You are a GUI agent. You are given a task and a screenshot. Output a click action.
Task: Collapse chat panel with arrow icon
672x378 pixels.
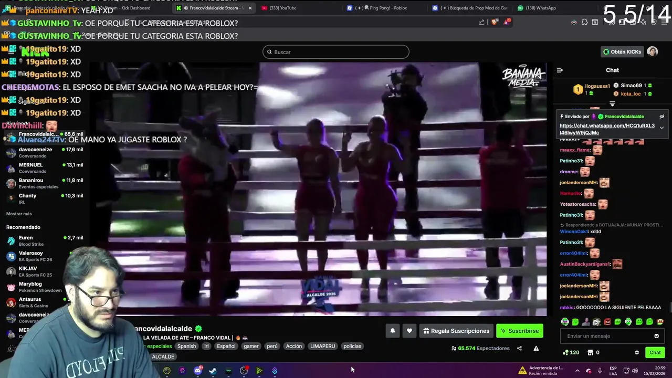[560, 70]
